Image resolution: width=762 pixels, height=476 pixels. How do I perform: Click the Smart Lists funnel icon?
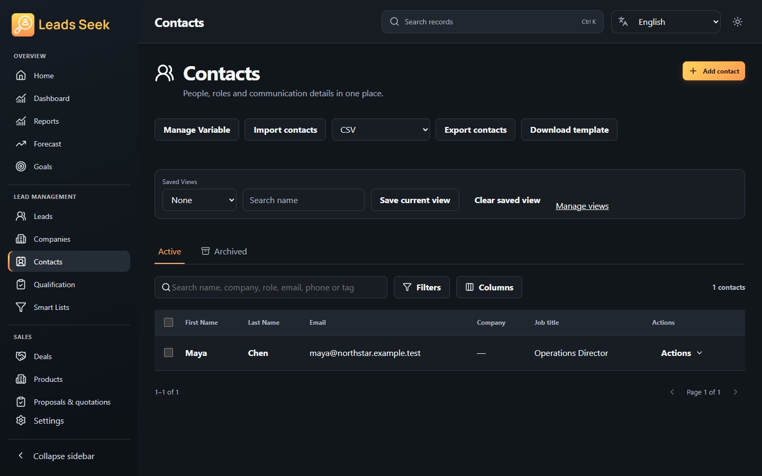click(x=21, y=307)
